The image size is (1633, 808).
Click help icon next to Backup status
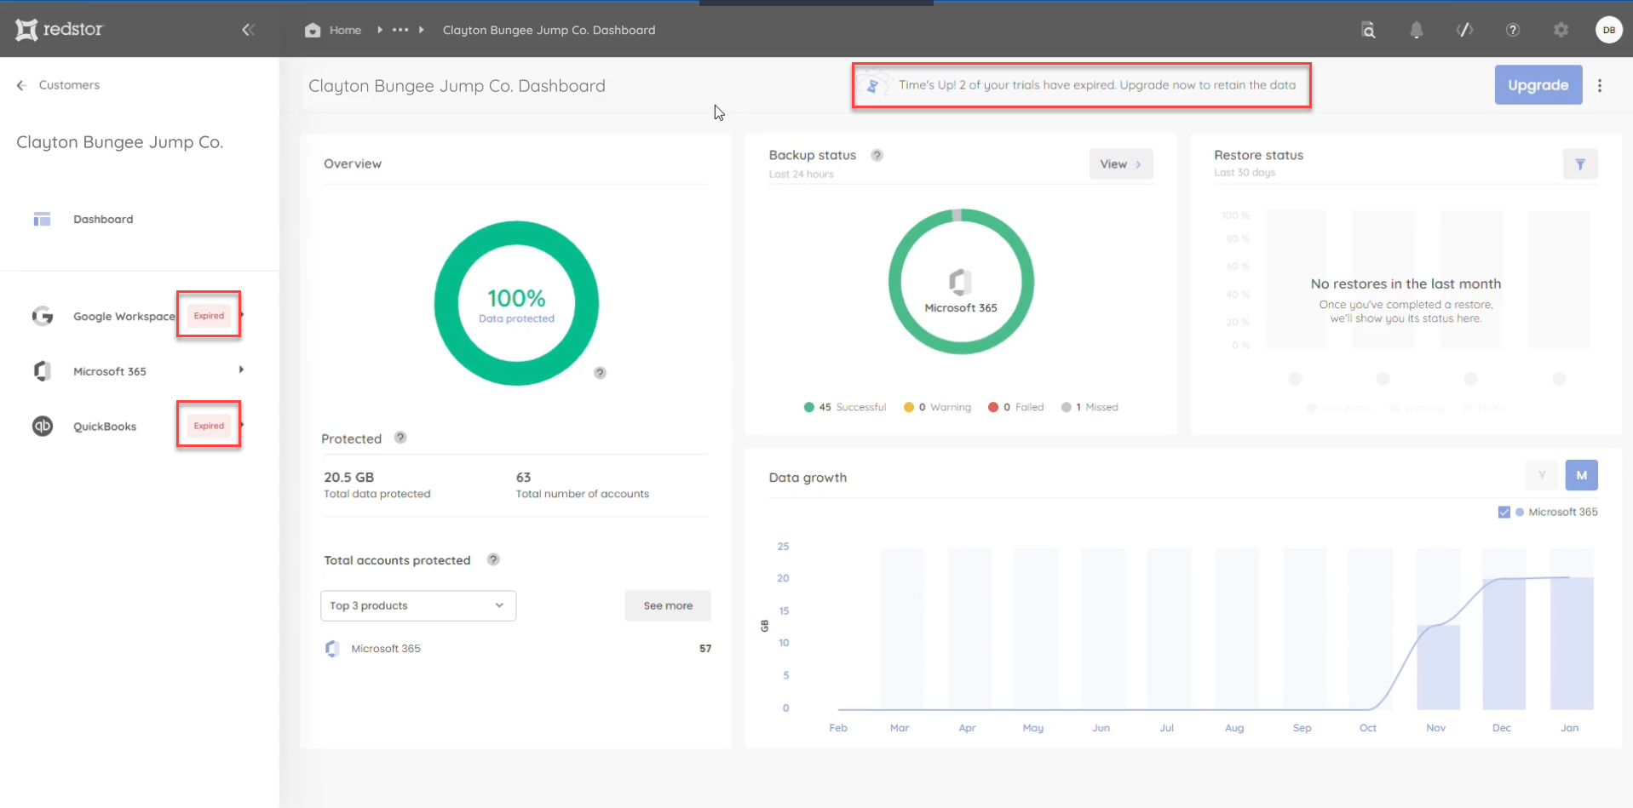(877, 155)
